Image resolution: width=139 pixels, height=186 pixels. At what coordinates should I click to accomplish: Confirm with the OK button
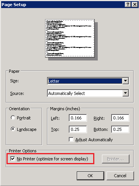tap(91, 176)
